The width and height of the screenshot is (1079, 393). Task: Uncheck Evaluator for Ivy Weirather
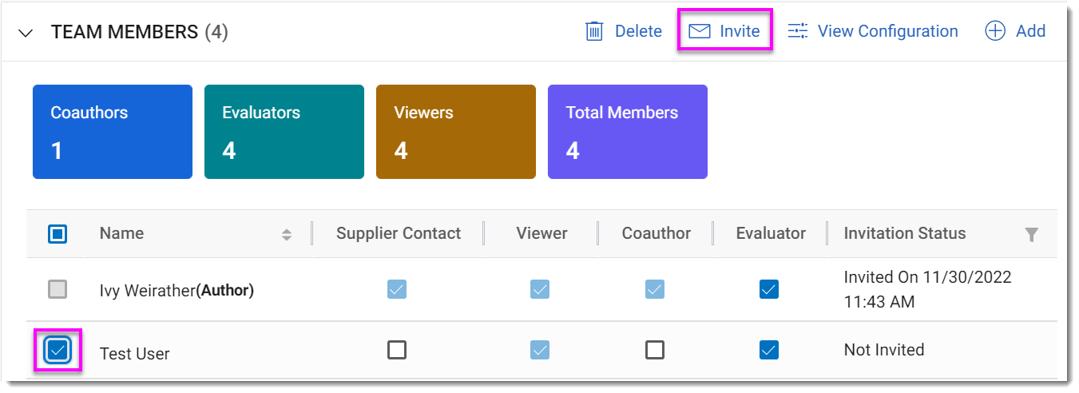coord(769,289)
